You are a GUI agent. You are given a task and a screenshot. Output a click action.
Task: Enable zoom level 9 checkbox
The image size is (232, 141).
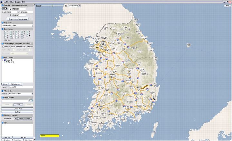click(x=27, y=34)
